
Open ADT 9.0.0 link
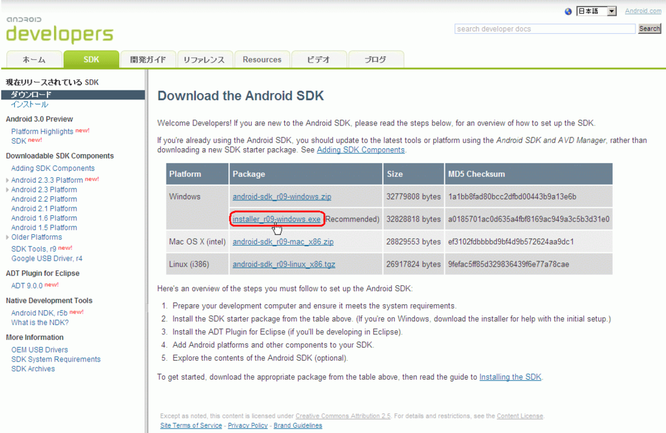tap(27, 285)
